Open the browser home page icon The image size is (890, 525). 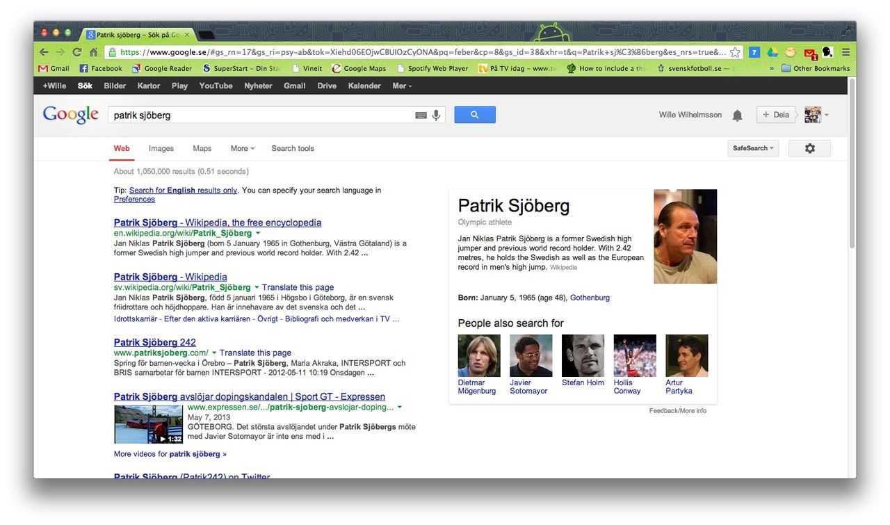click(x=93, y=52)
